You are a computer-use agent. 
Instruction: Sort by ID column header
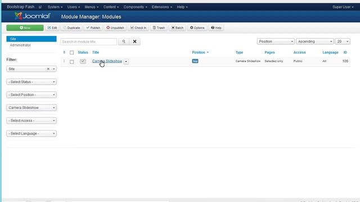[x=345, y=52]
